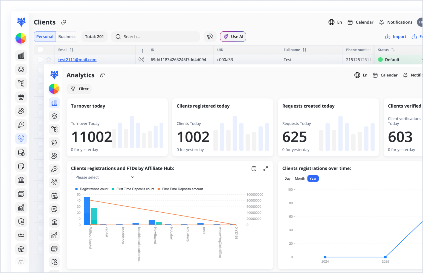Switch to the Business tab

click(67, 37)
